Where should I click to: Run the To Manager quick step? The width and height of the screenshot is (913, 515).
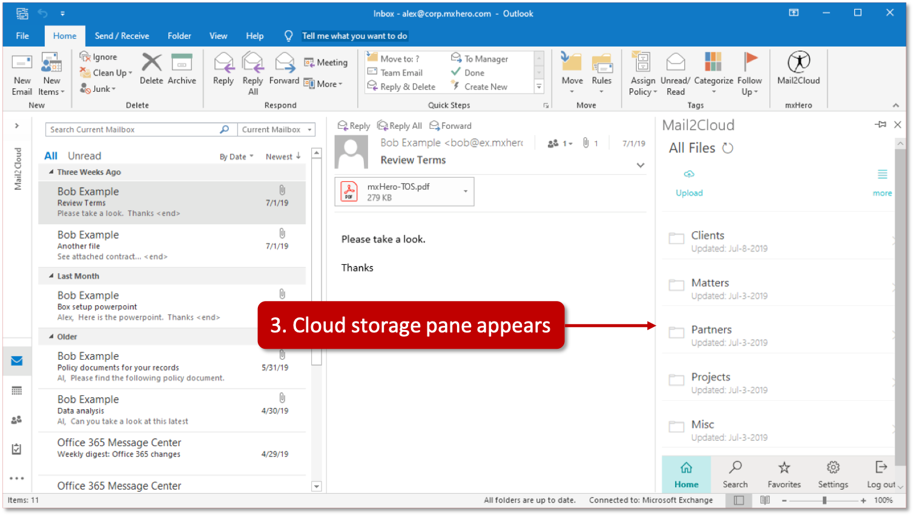point(480,59)
